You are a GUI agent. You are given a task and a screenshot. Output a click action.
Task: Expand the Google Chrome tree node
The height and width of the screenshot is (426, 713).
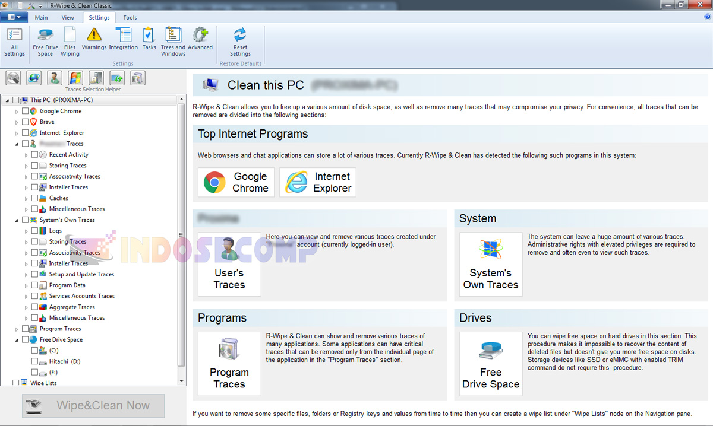pos(17,111)
